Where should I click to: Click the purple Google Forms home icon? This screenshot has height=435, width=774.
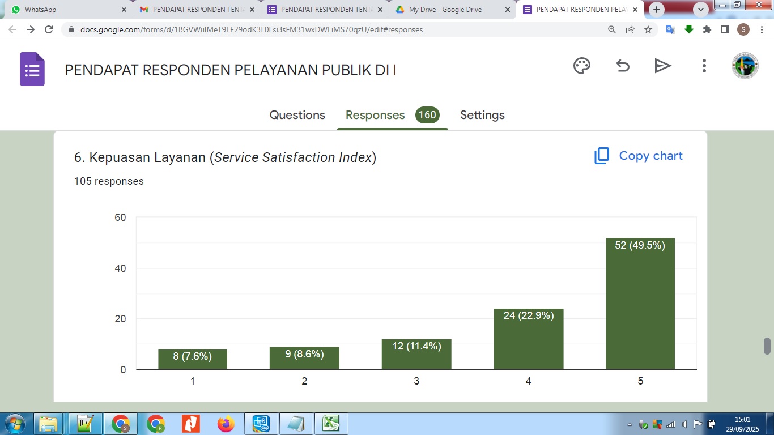coord(32,69)
